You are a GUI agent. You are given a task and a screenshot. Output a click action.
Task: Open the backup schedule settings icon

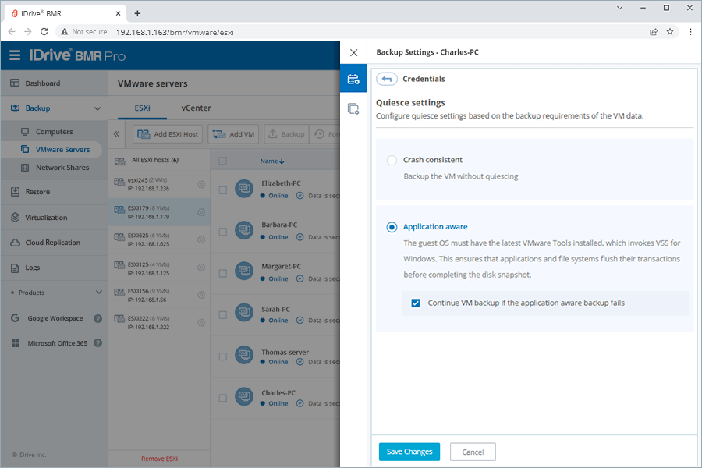pyautogui.click(x=353, y=80)
